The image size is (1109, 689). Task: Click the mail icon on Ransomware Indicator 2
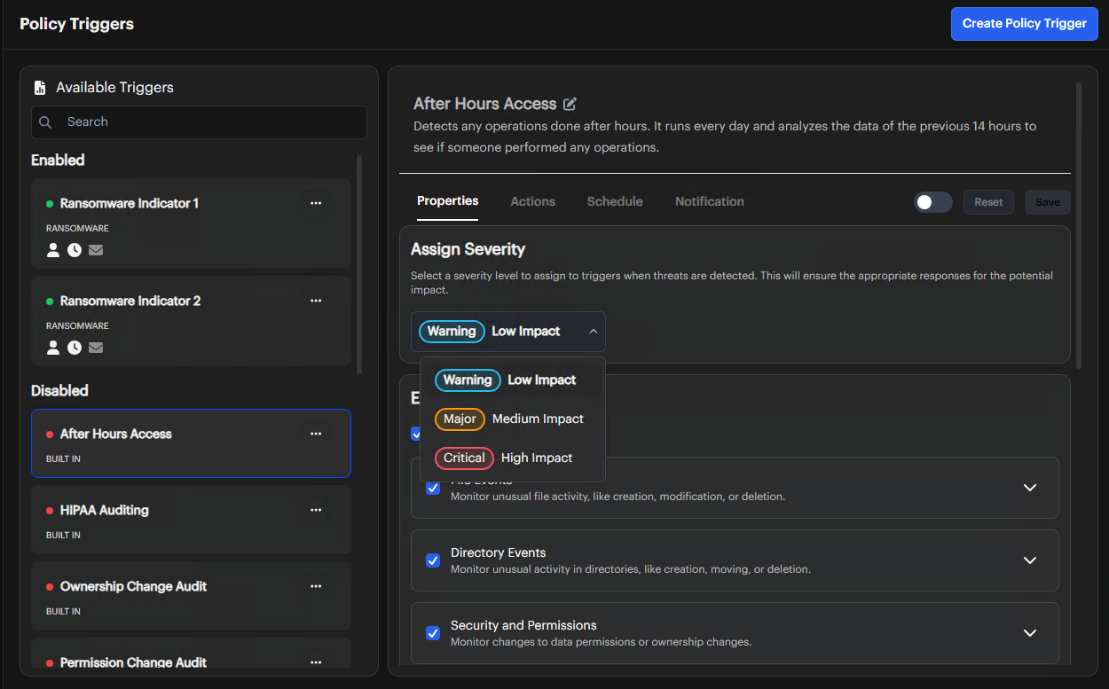pyautogui.click(x=96, y=348)
